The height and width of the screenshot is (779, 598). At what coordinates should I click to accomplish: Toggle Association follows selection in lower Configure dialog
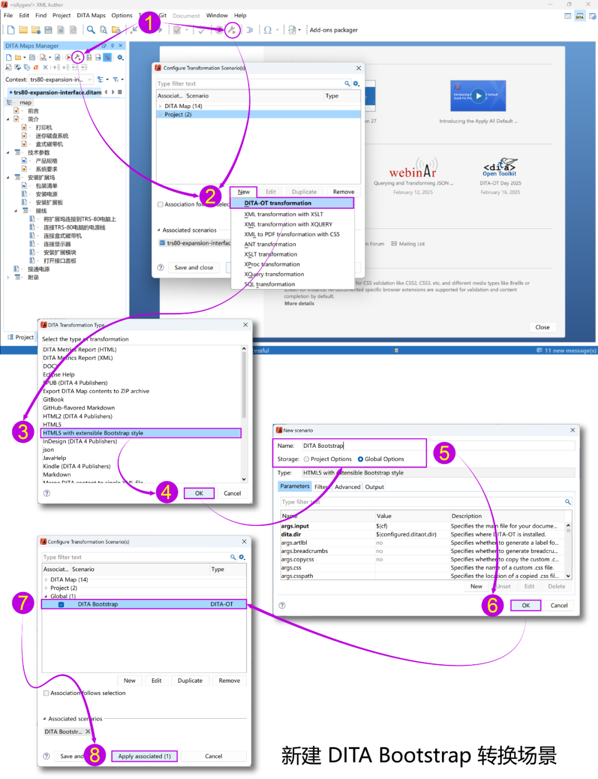[47, 693]
